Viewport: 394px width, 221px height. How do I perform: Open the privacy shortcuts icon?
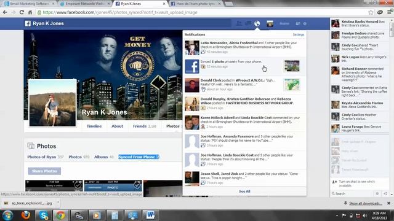(x=298, y=23)
